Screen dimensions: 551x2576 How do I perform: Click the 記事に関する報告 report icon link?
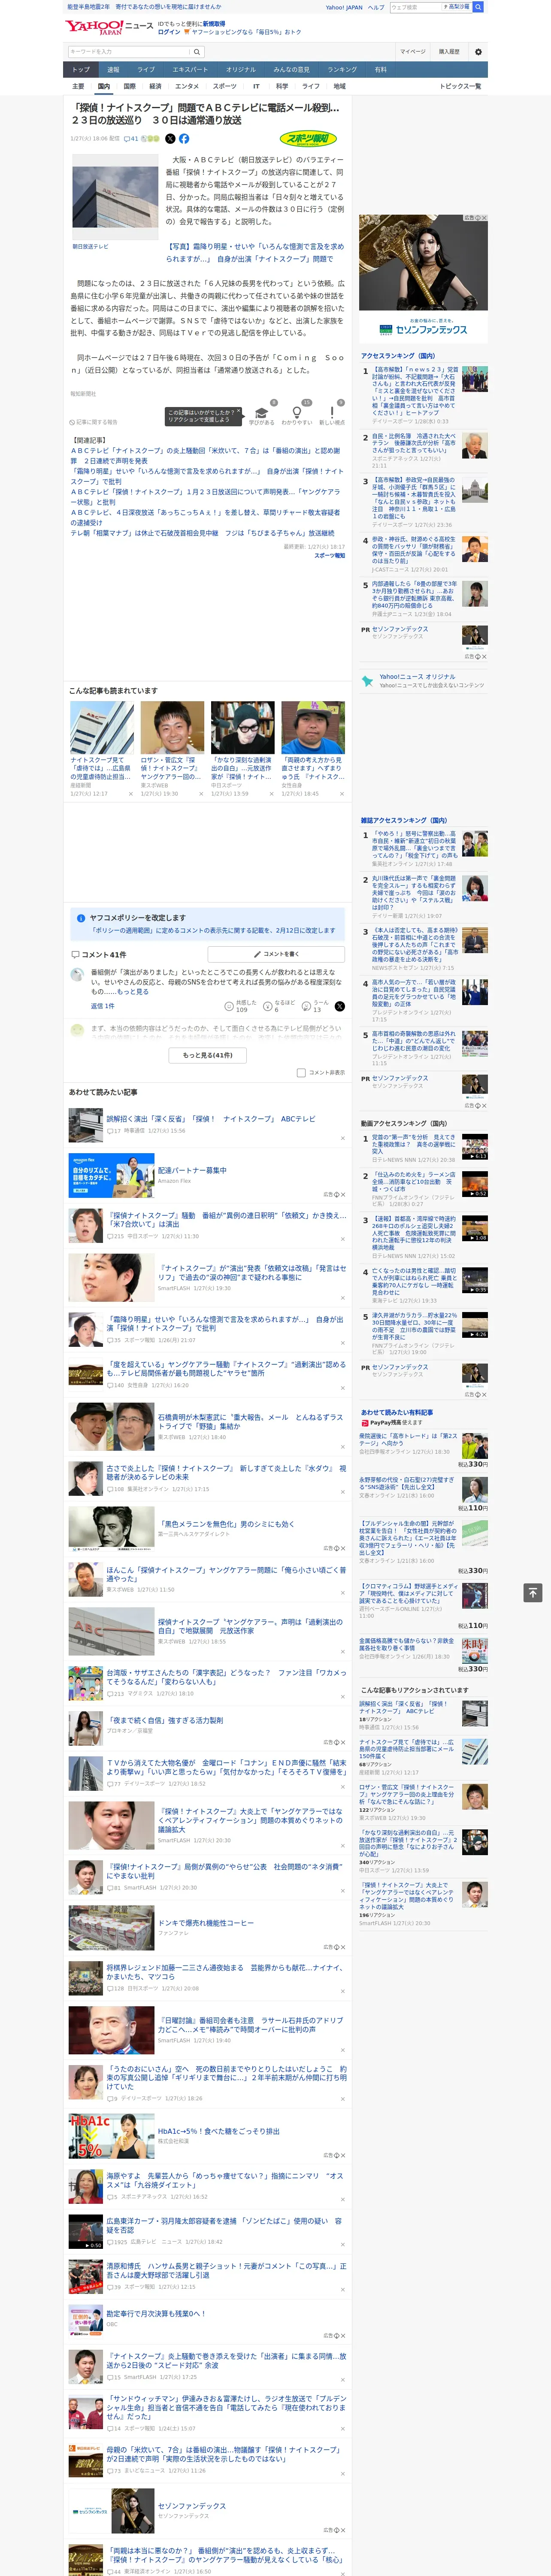click(94, 422)
